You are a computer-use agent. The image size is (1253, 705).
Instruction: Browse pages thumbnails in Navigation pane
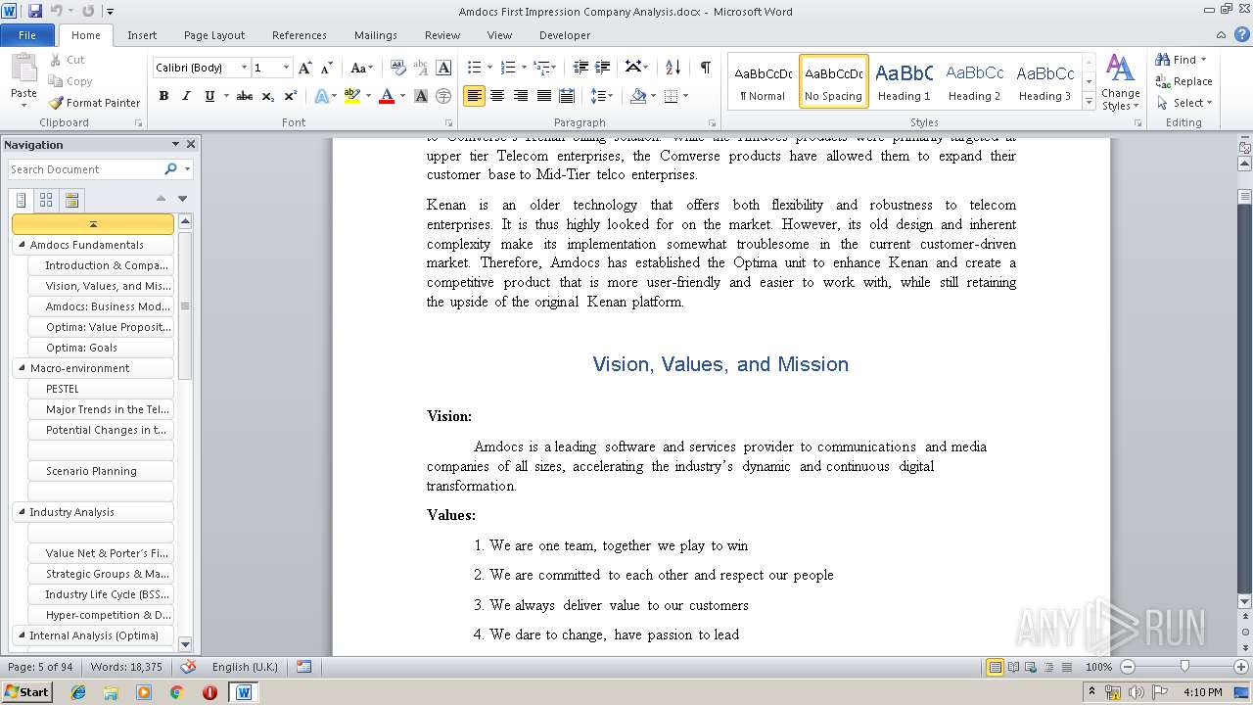click(x=46, y=201)
